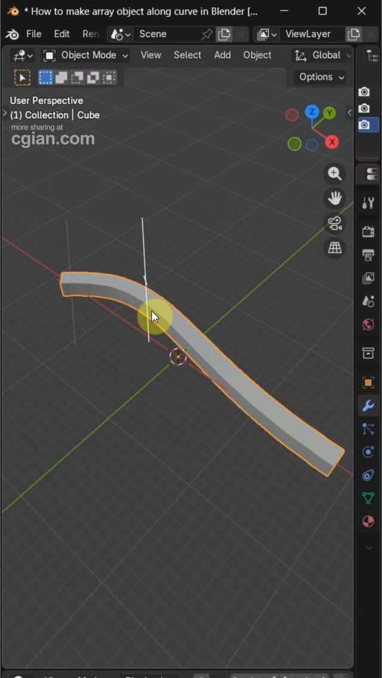Open the Physics properties tab
Image resolution: width=382 pixels, height=678 pixels.
368,452
